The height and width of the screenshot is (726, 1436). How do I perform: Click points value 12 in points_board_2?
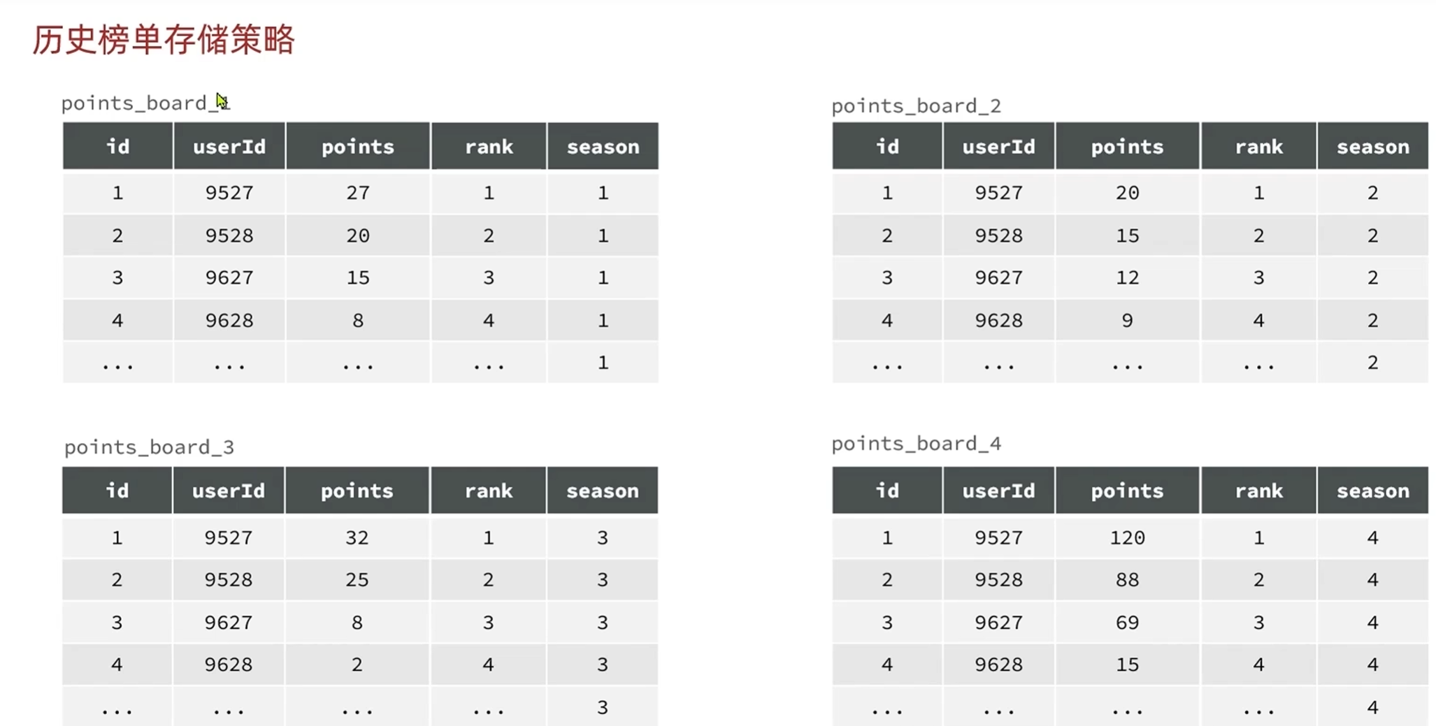point(1127,278)
